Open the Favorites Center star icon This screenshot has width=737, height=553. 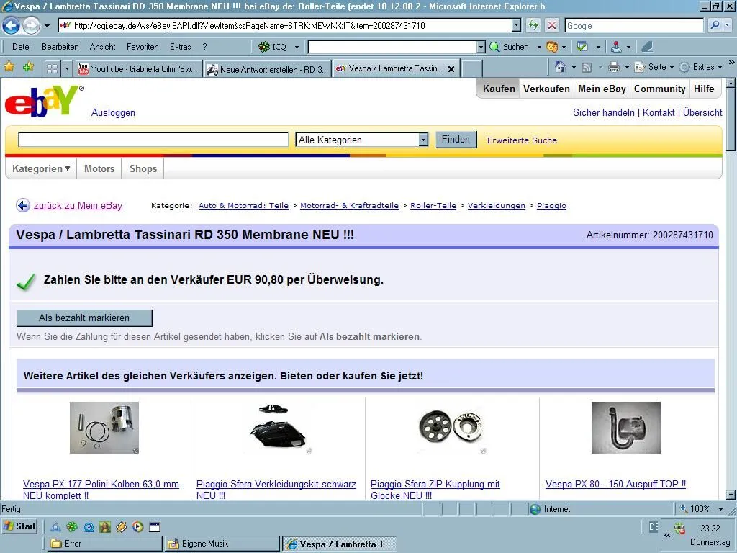[9, 67]
